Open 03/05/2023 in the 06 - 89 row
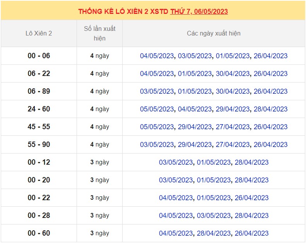This screenshot has width=306, height=243. [157, 91]
